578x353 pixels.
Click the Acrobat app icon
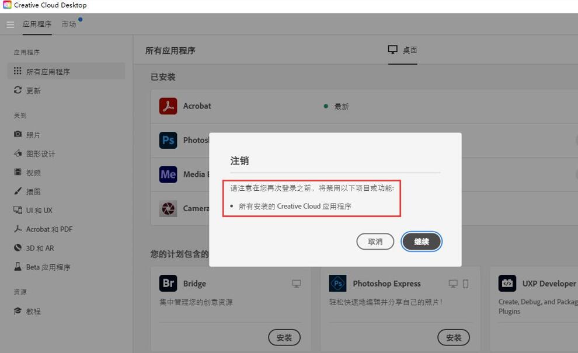168,106
